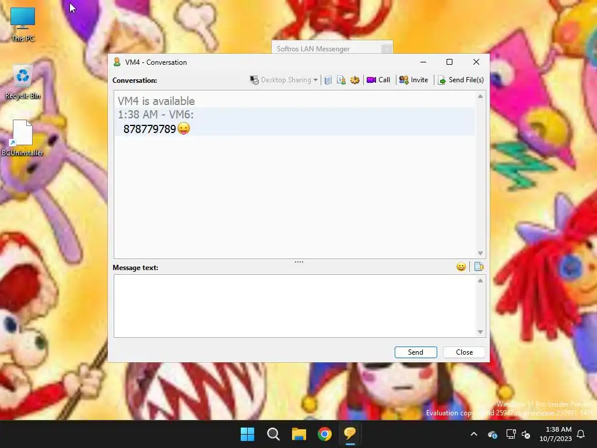Open notifications bell icon

click(581, 434)
